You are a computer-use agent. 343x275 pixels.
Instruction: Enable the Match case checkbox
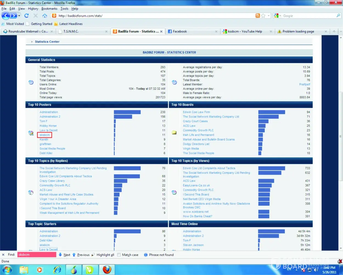pyautogui.click(x=119, y=255)
